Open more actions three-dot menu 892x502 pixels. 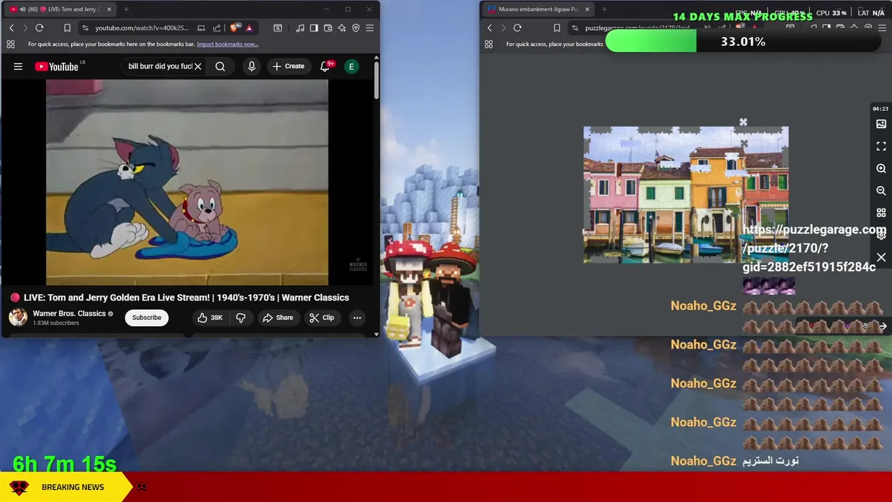tap(357, 317)
